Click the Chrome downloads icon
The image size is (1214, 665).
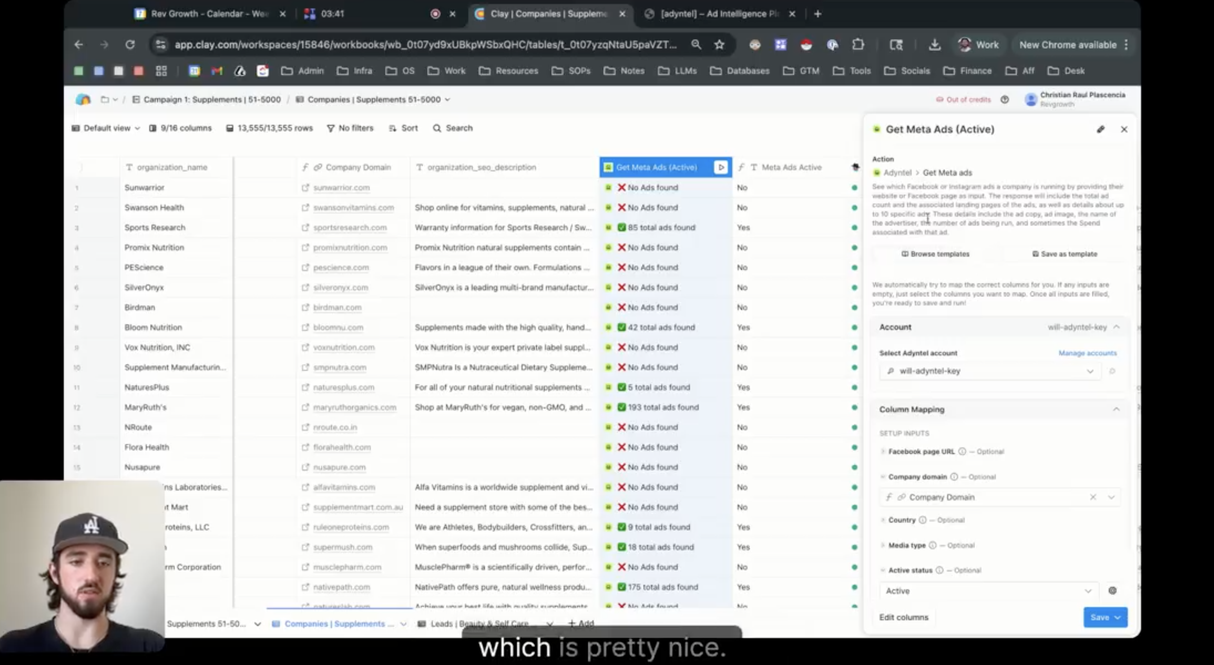pos(935,45)
